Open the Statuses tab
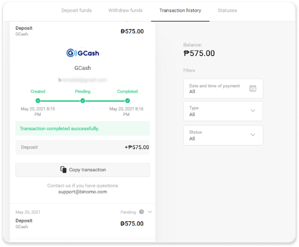Viewport: 299px width, 247px height. click(227, 10)
